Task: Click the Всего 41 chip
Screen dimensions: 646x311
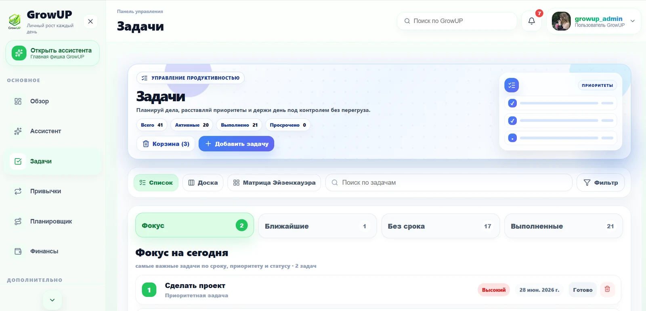Action: [152, 125]
